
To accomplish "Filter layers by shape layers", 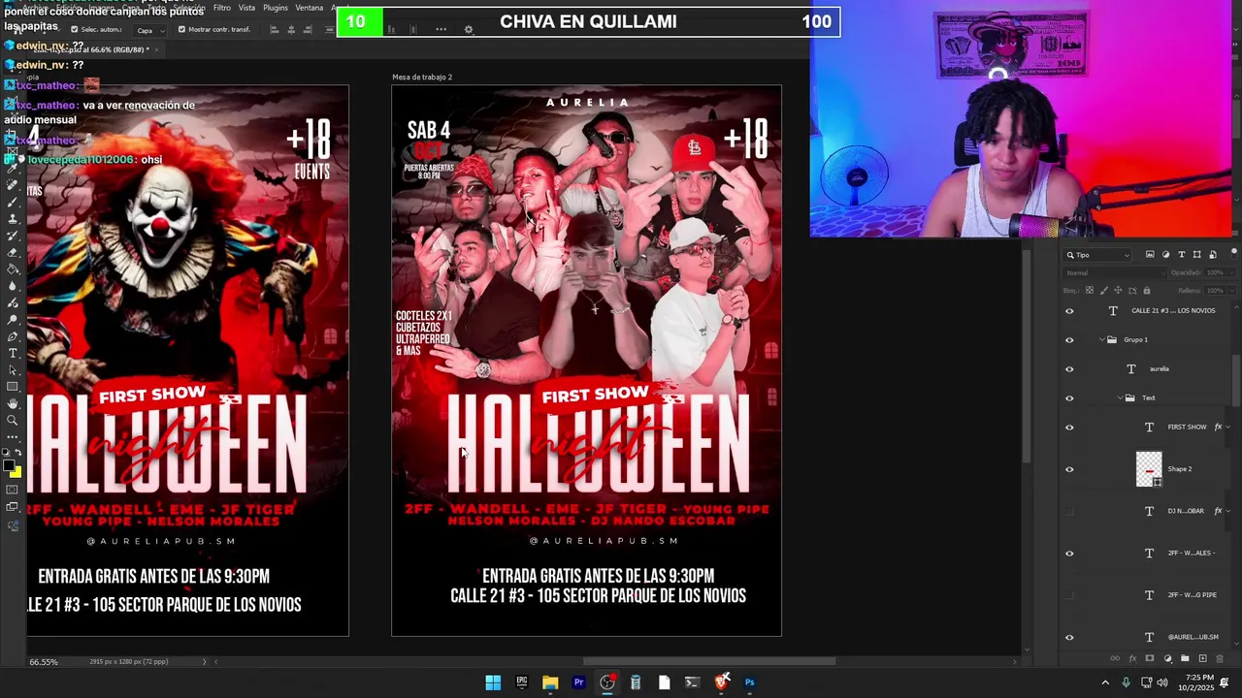I will coord(1196,255).
